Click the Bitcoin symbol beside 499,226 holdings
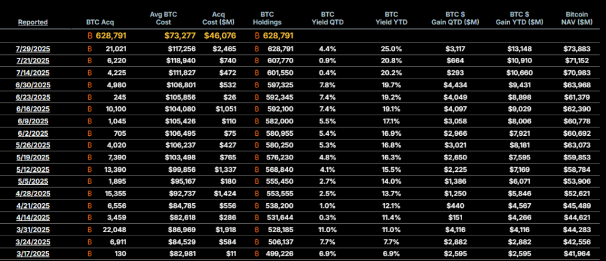The width and height of the screenshot is (606, 261). point(257,253)
